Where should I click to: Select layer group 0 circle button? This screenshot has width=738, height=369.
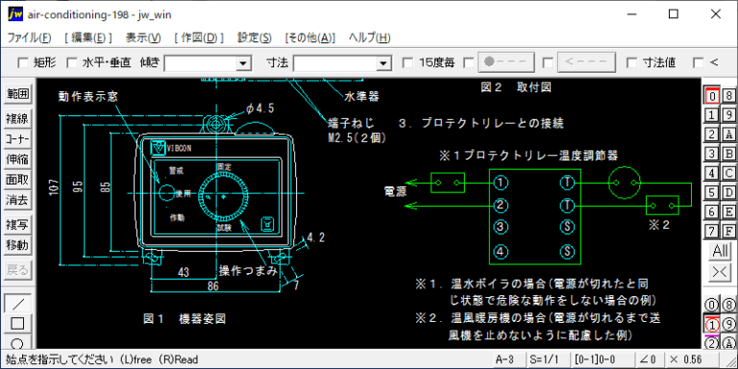pyautogui.click(x=712, y=304)
